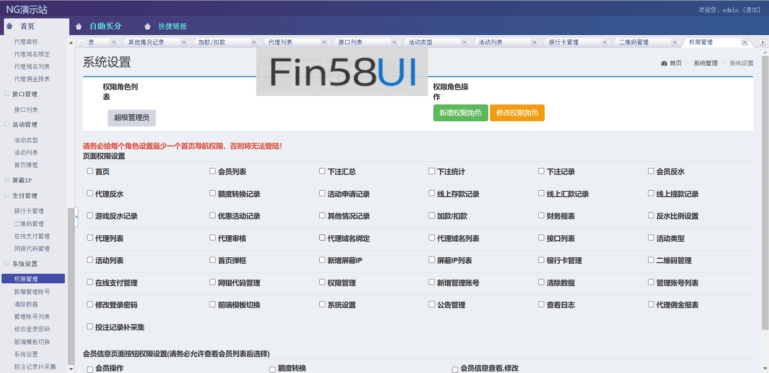The width and height of the screenshot is (769, 373).
Task: Click the sidebar vertical scrollbar thumb
Action: tap(71, 280)
